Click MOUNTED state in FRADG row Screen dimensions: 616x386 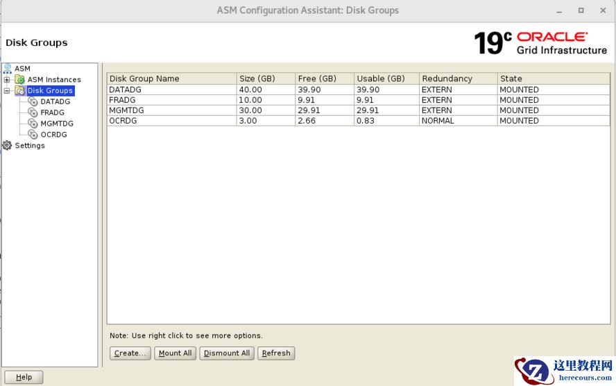(x=554, y=100)
